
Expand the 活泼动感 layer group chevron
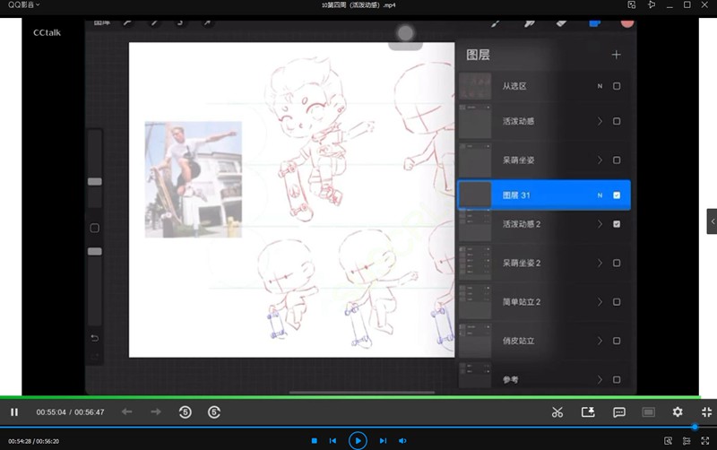[x=600, y=122]
